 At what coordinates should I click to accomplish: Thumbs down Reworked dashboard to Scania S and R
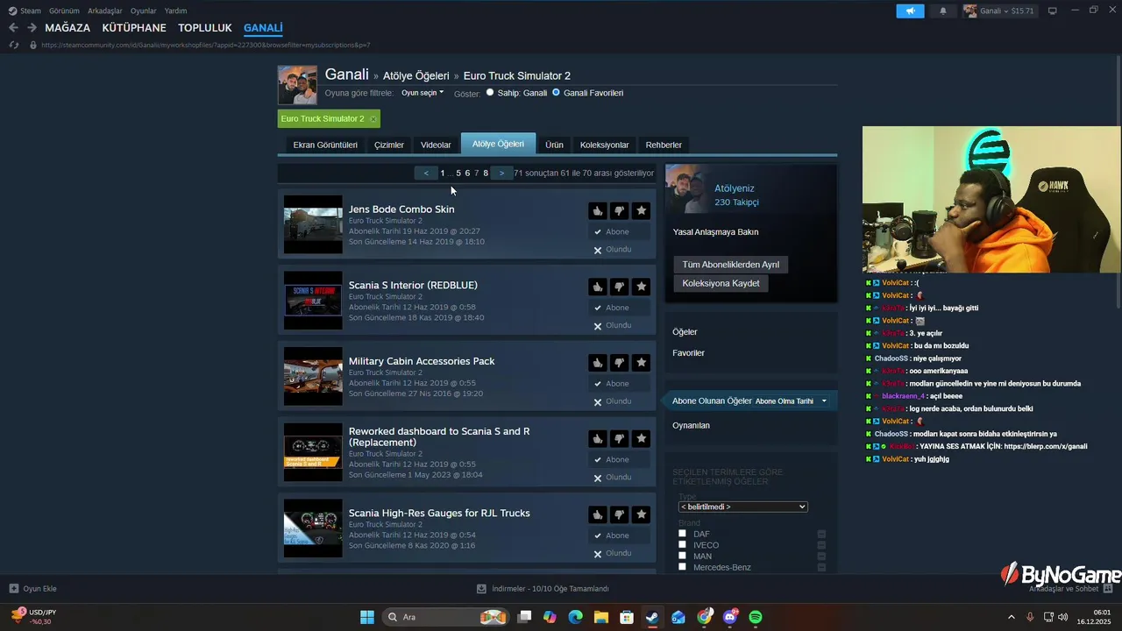[619, 438]
